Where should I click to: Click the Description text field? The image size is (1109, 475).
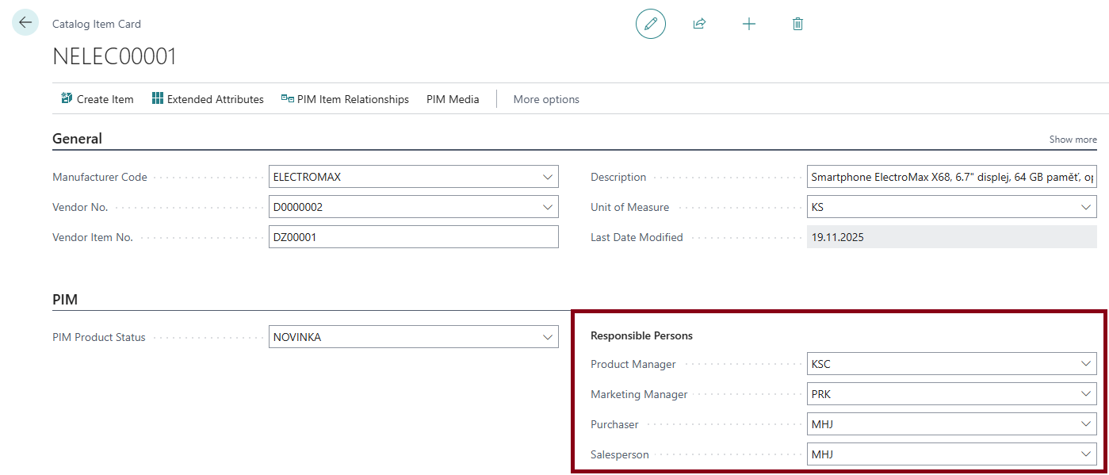(951, 177)
